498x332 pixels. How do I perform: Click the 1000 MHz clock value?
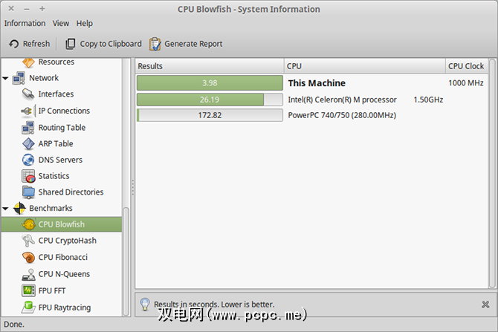pyautogui.click(x=466, y=83)
